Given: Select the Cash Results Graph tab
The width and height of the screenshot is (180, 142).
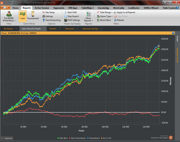Looking at the screenshot, I should coord(31,29).
